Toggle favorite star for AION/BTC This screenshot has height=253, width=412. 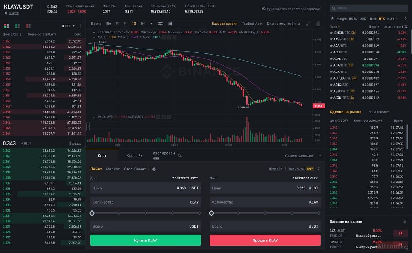point(331,98)
